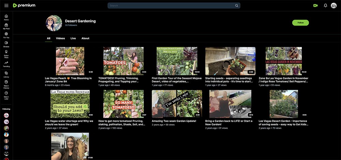Viewport: 341px width, 160px height.
Task: Click '1 year ago • 77 views' text
Action: click(162, 85)
